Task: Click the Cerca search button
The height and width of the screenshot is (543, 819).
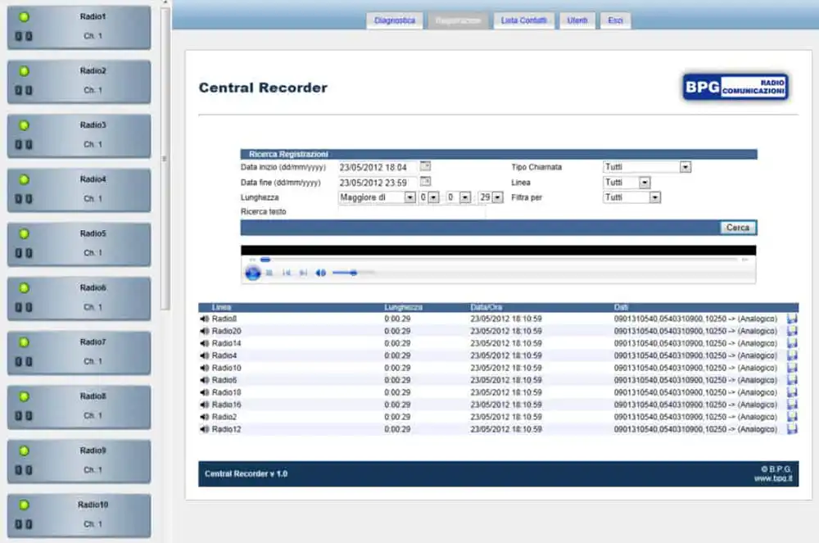Action: [x=736, y=228]
